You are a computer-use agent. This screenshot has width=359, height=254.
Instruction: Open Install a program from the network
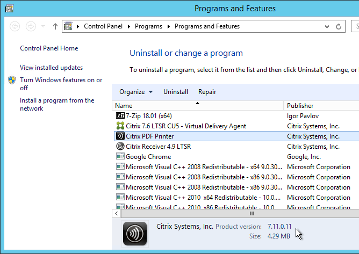(57, 104)
